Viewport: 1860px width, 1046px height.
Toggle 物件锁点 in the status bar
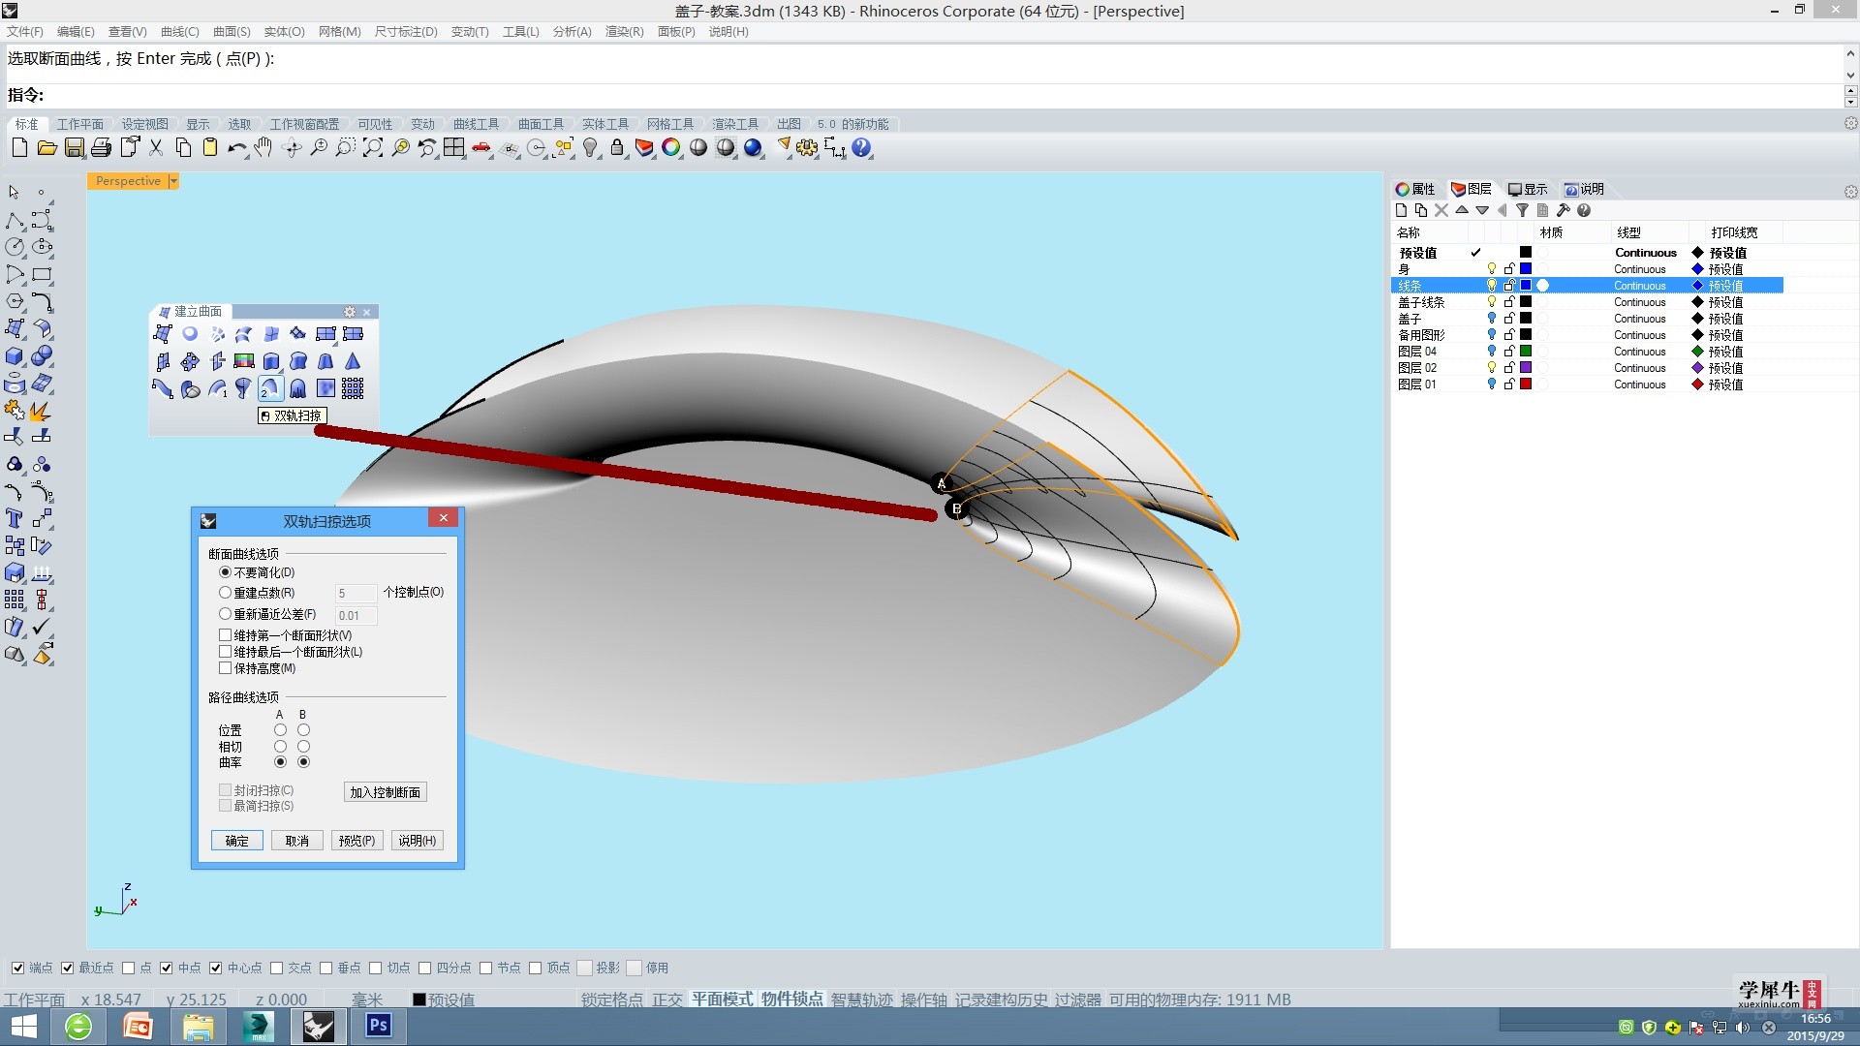791,1000
